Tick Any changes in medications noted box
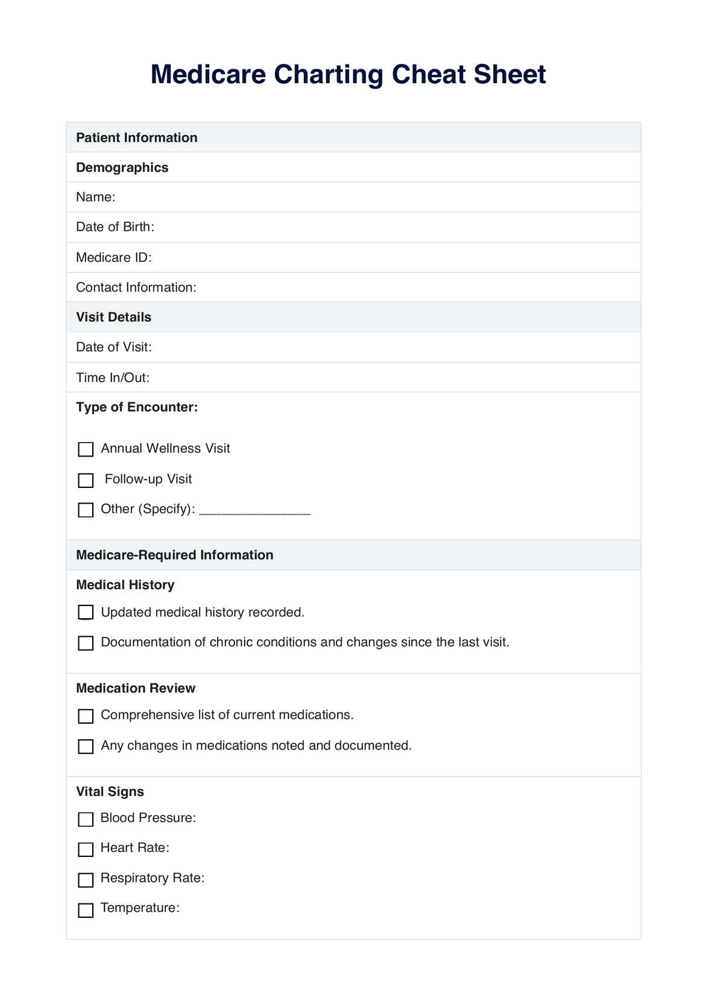 (x=86, y=747)
